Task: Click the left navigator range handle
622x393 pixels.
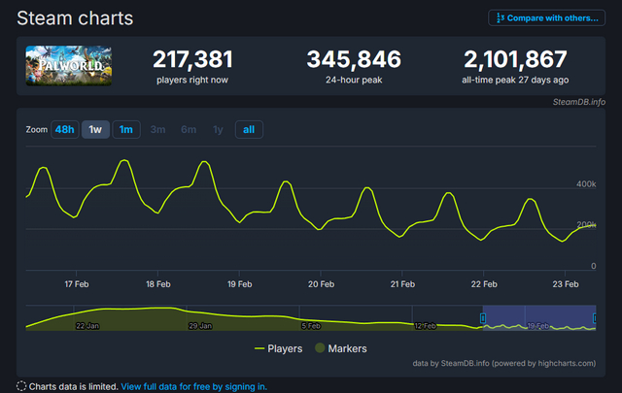Action: tap(483, 318)
